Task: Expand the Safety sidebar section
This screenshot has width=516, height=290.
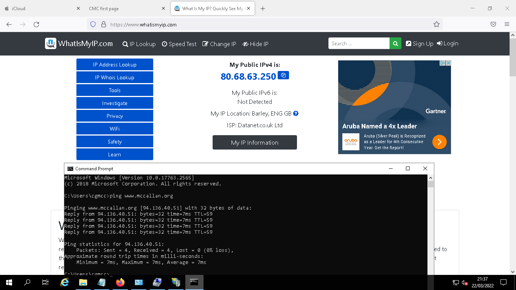Action: coord(115,142)
